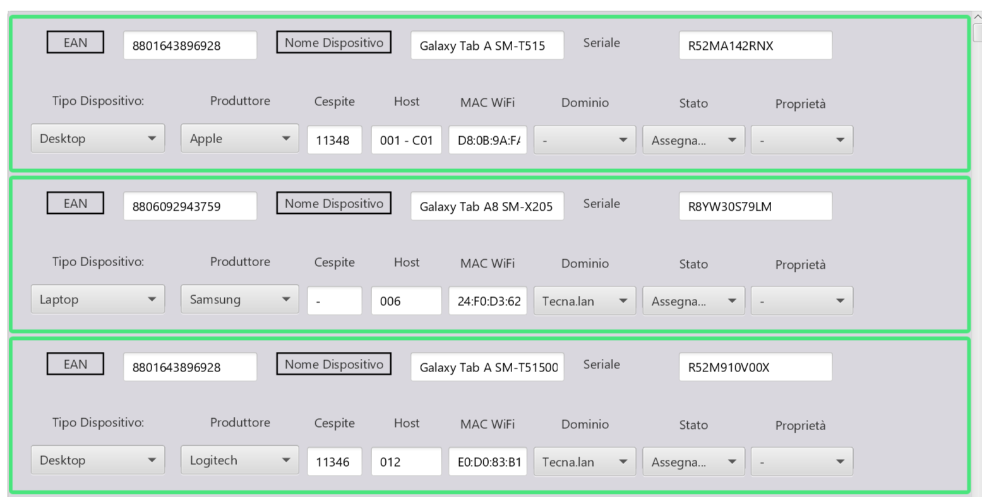This screenshot has width=982, height=497.
Task: Select the Host field showing 006
Action: pos(406,301)
